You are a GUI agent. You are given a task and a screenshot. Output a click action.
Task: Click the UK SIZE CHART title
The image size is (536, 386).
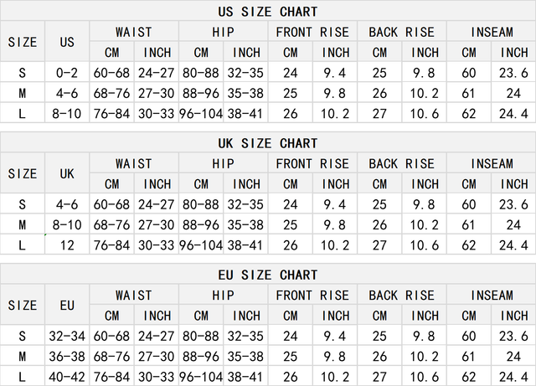(267, 143)
